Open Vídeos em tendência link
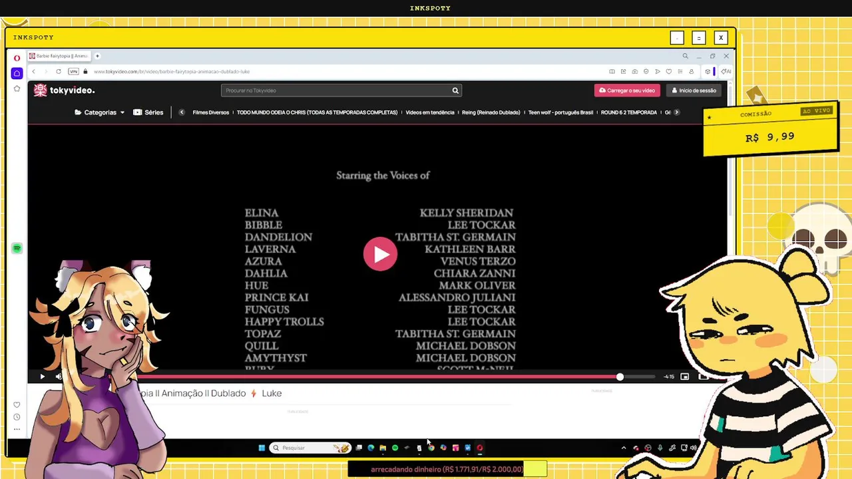Image resolution: width=852 pixels, height=479 pixels. (430, 112)
